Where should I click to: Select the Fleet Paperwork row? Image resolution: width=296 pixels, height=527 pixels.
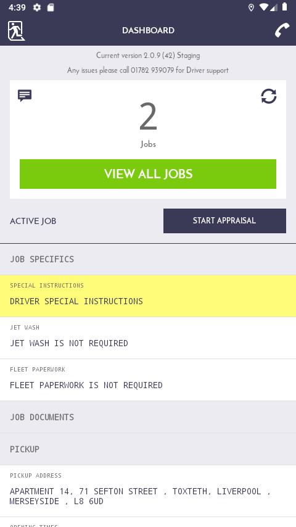click(x=148, y=380)
